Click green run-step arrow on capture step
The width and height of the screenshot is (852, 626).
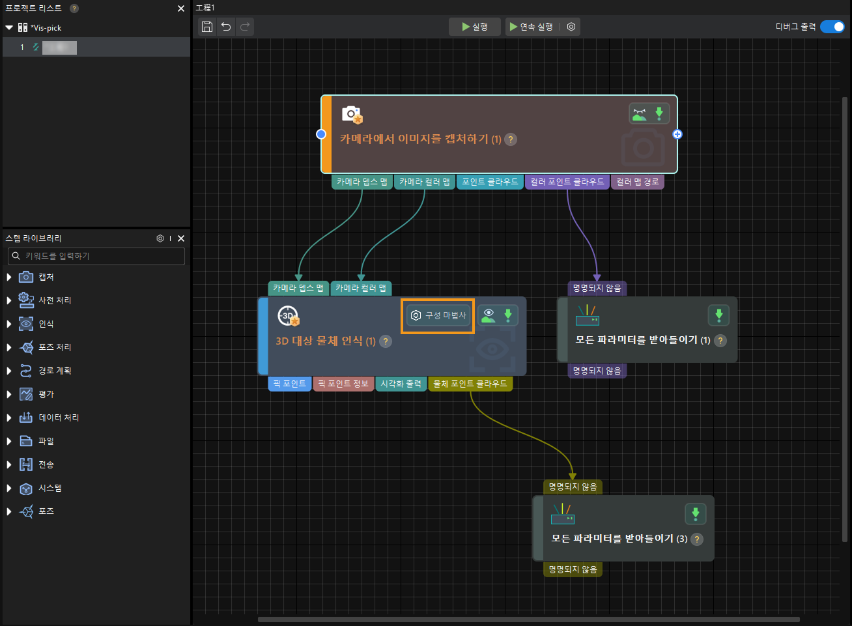tap(659, 113)
